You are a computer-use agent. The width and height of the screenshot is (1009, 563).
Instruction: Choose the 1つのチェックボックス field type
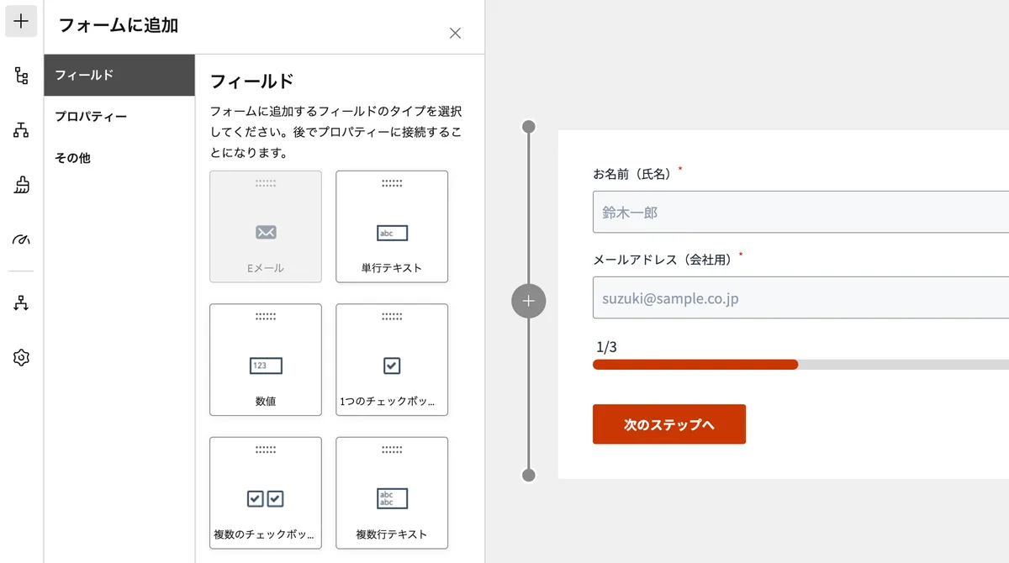(391, 360)
